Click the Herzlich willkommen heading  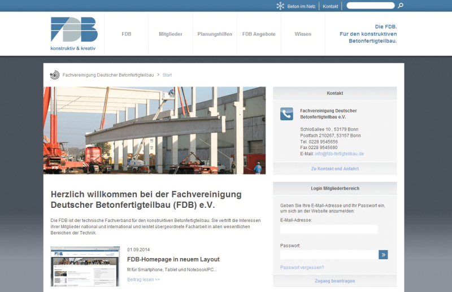coord(146,199)
